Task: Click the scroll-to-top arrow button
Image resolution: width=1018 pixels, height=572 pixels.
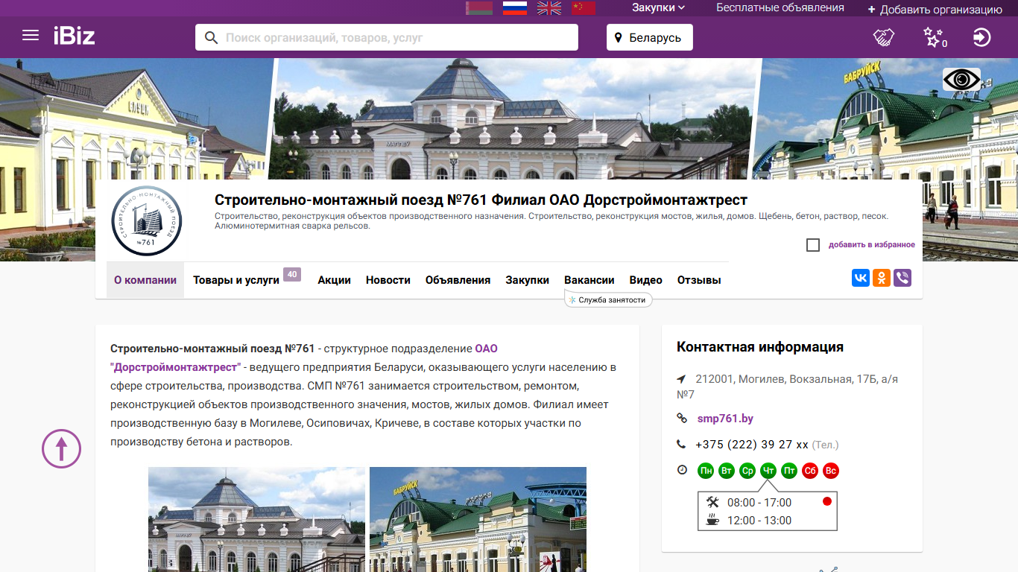Action: [61, 448]
